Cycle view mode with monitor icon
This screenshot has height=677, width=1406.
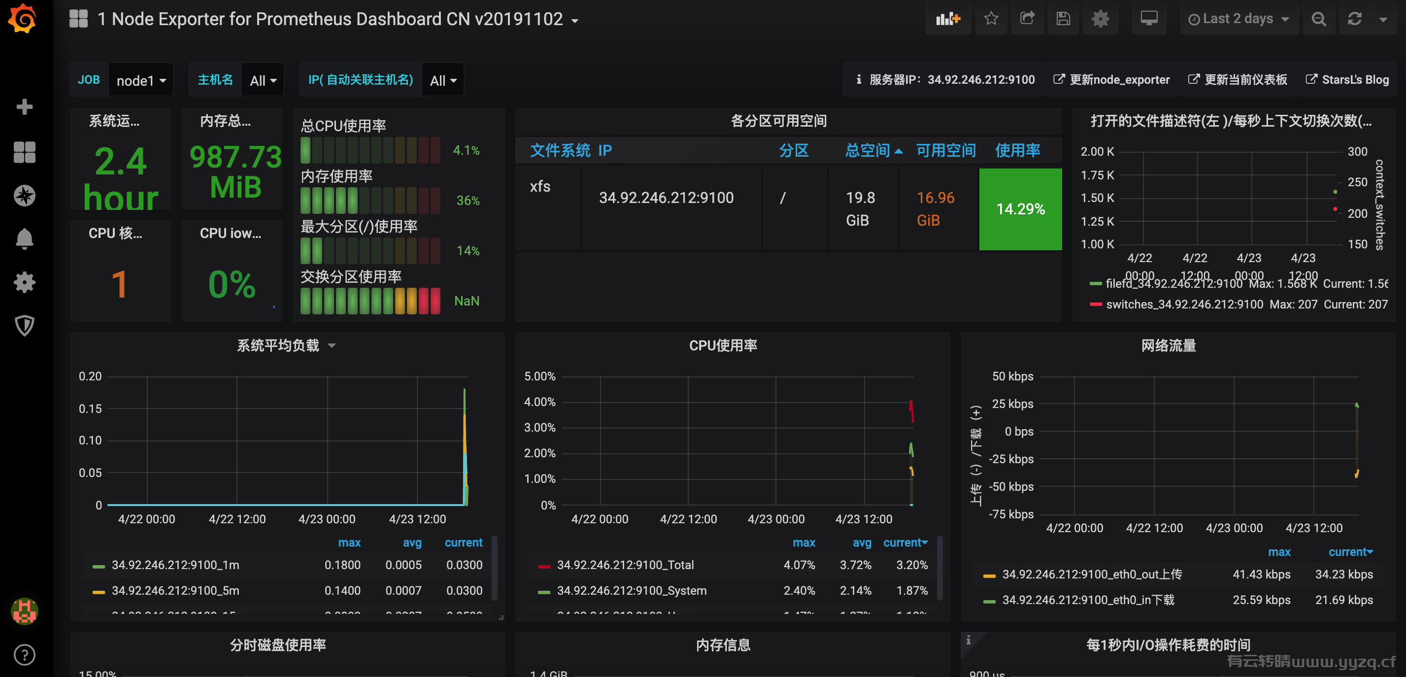pos(1149,19)
